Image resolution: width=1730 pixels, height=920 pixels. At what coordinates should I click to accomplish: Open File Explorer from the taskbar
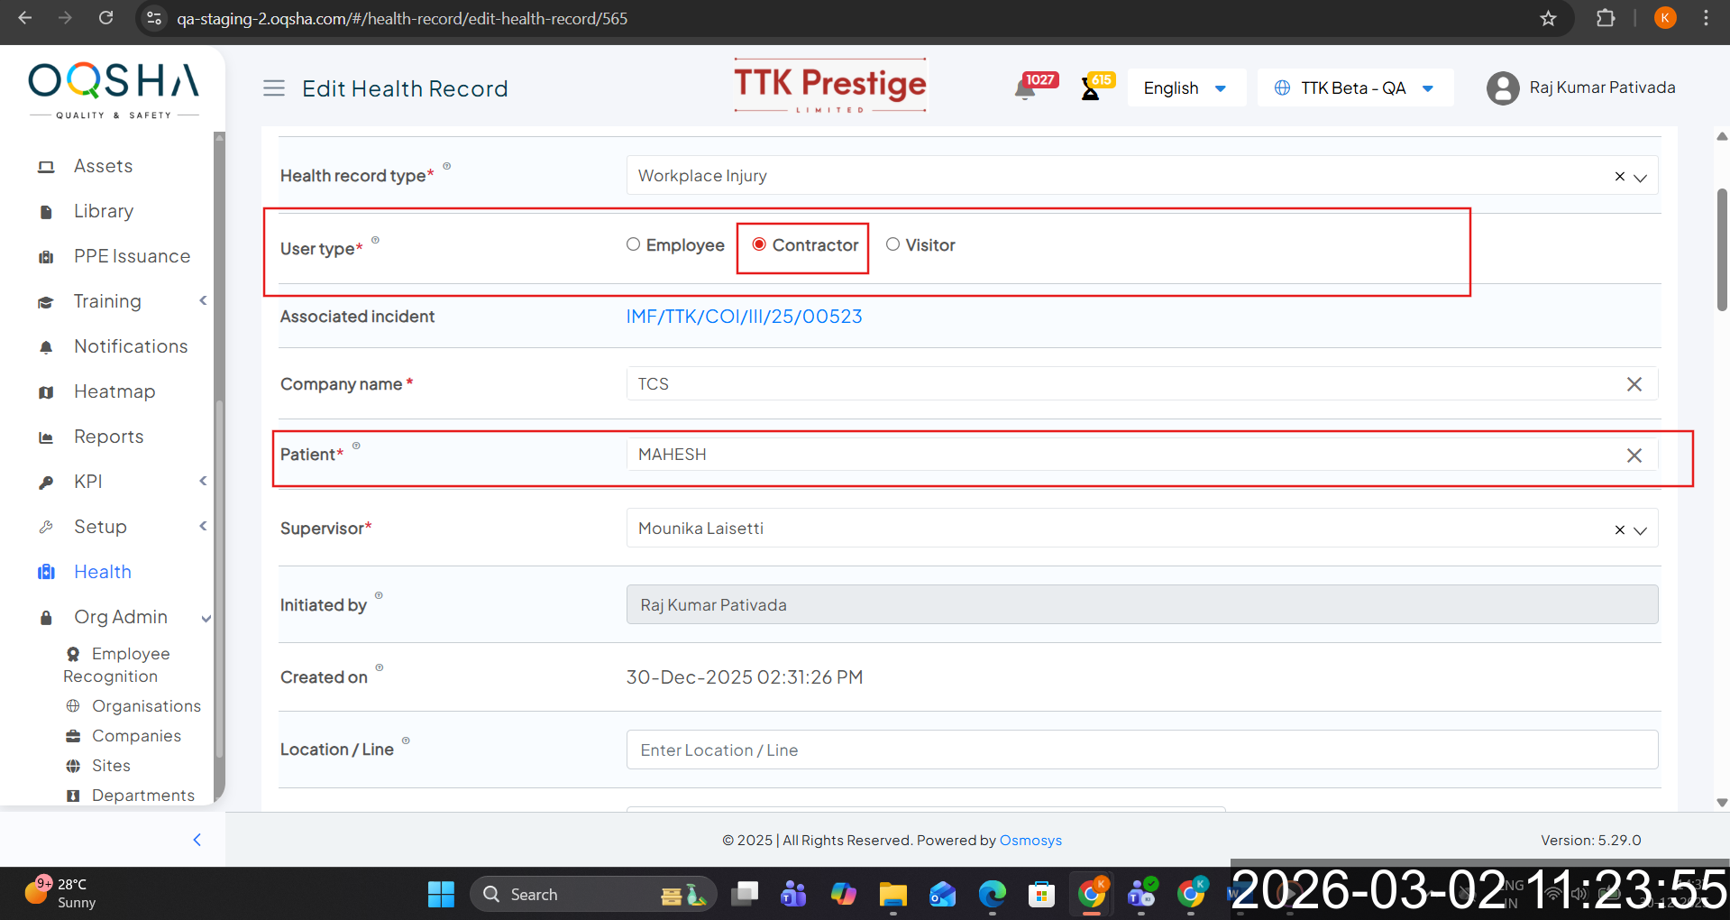pyautogui.click(x=892, y=894)
